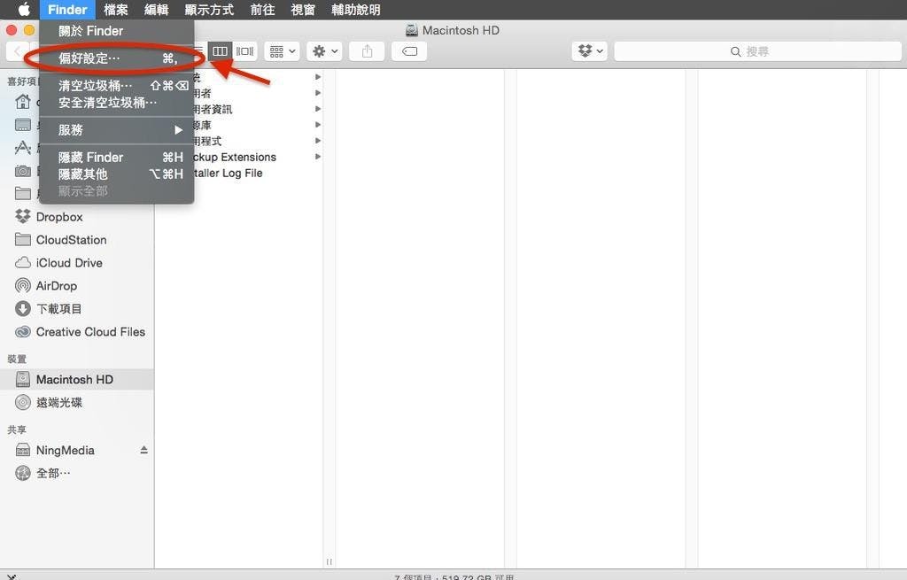This screenshot has width=907, height=580.
Task: Choose 偏好設定… from Finder menu
Action: point(116,58)
